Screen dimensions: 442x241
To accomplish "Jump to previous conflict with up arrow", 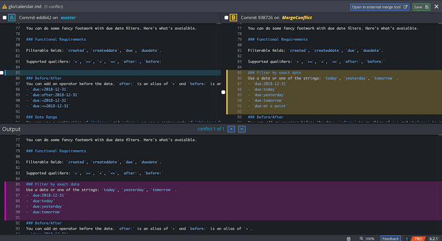I will coord(231,129).
